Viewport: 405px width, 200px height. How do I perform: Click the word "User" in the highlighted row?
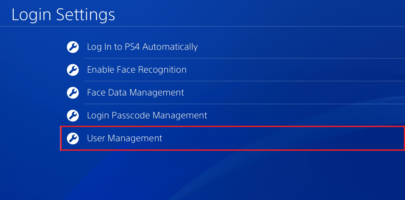[x=96, y=139]
